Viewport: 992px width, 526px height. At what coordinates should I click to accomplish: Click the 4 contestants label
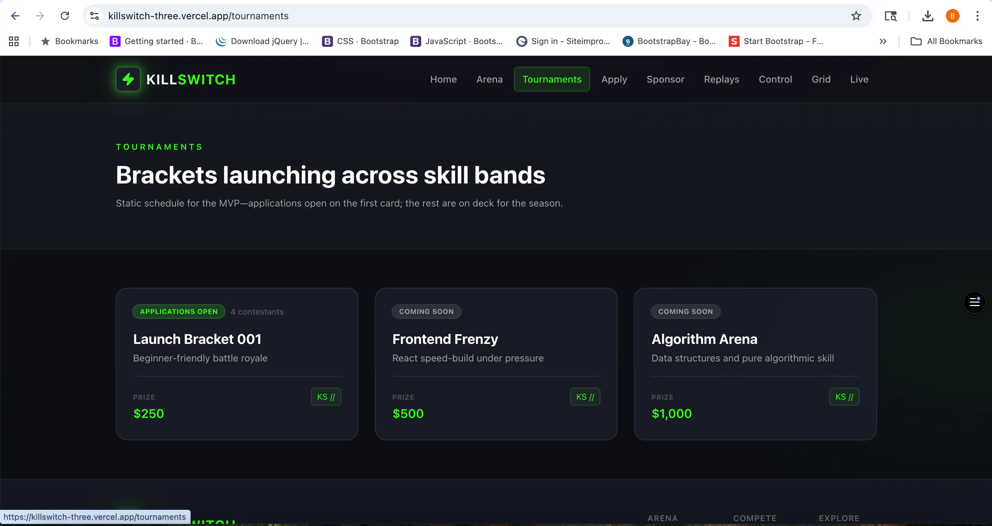click(x=257, y=312)
